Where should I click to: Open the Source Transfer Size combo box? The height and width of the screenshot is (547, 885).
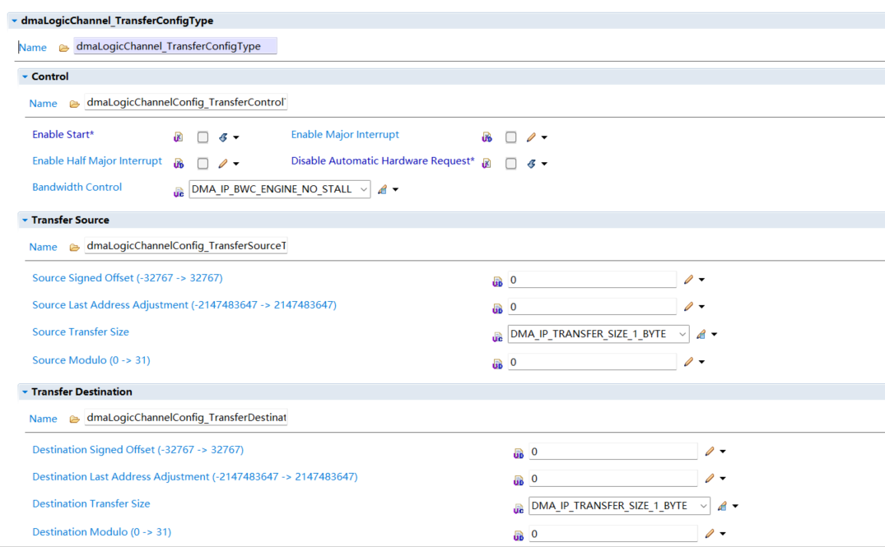(x=599, y=334)
